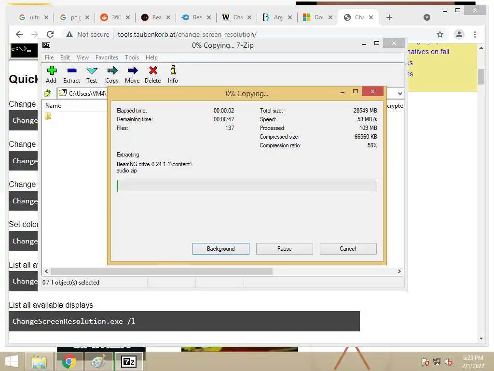Open a new Chrome tab

pos(389,17)
